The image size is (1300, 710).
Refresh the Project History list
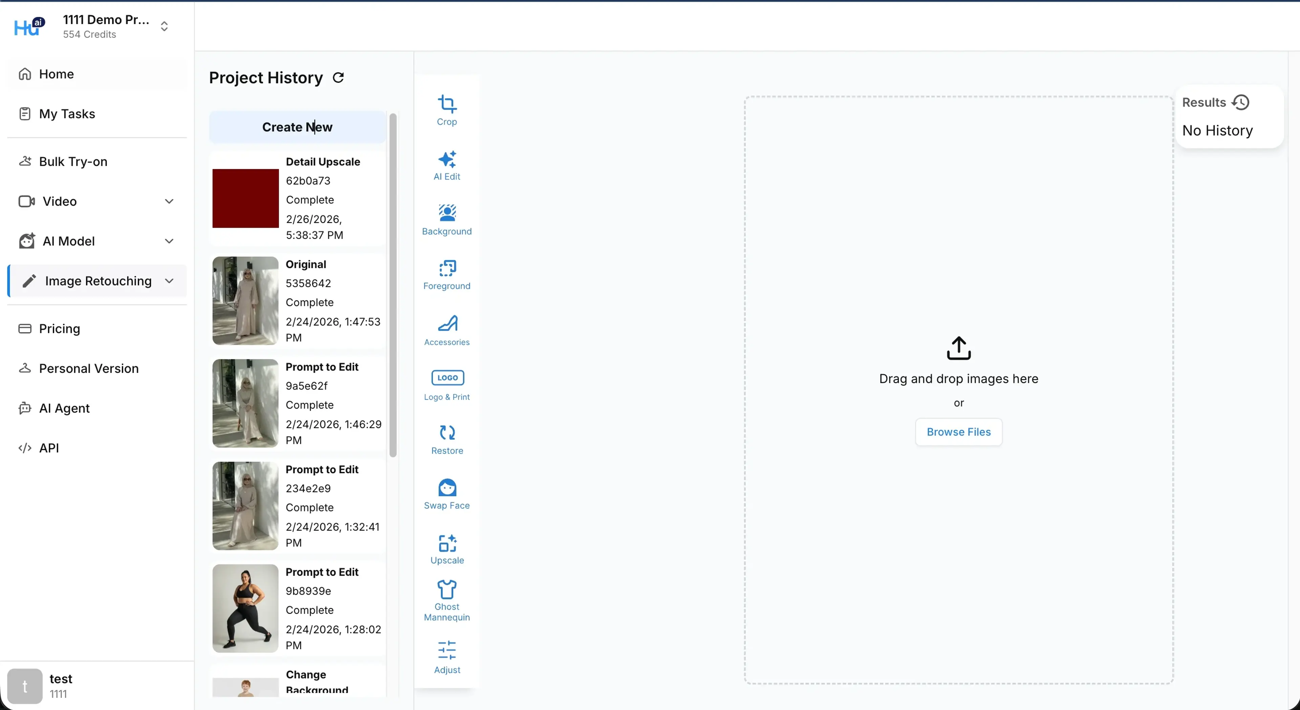tap(338, 78)
